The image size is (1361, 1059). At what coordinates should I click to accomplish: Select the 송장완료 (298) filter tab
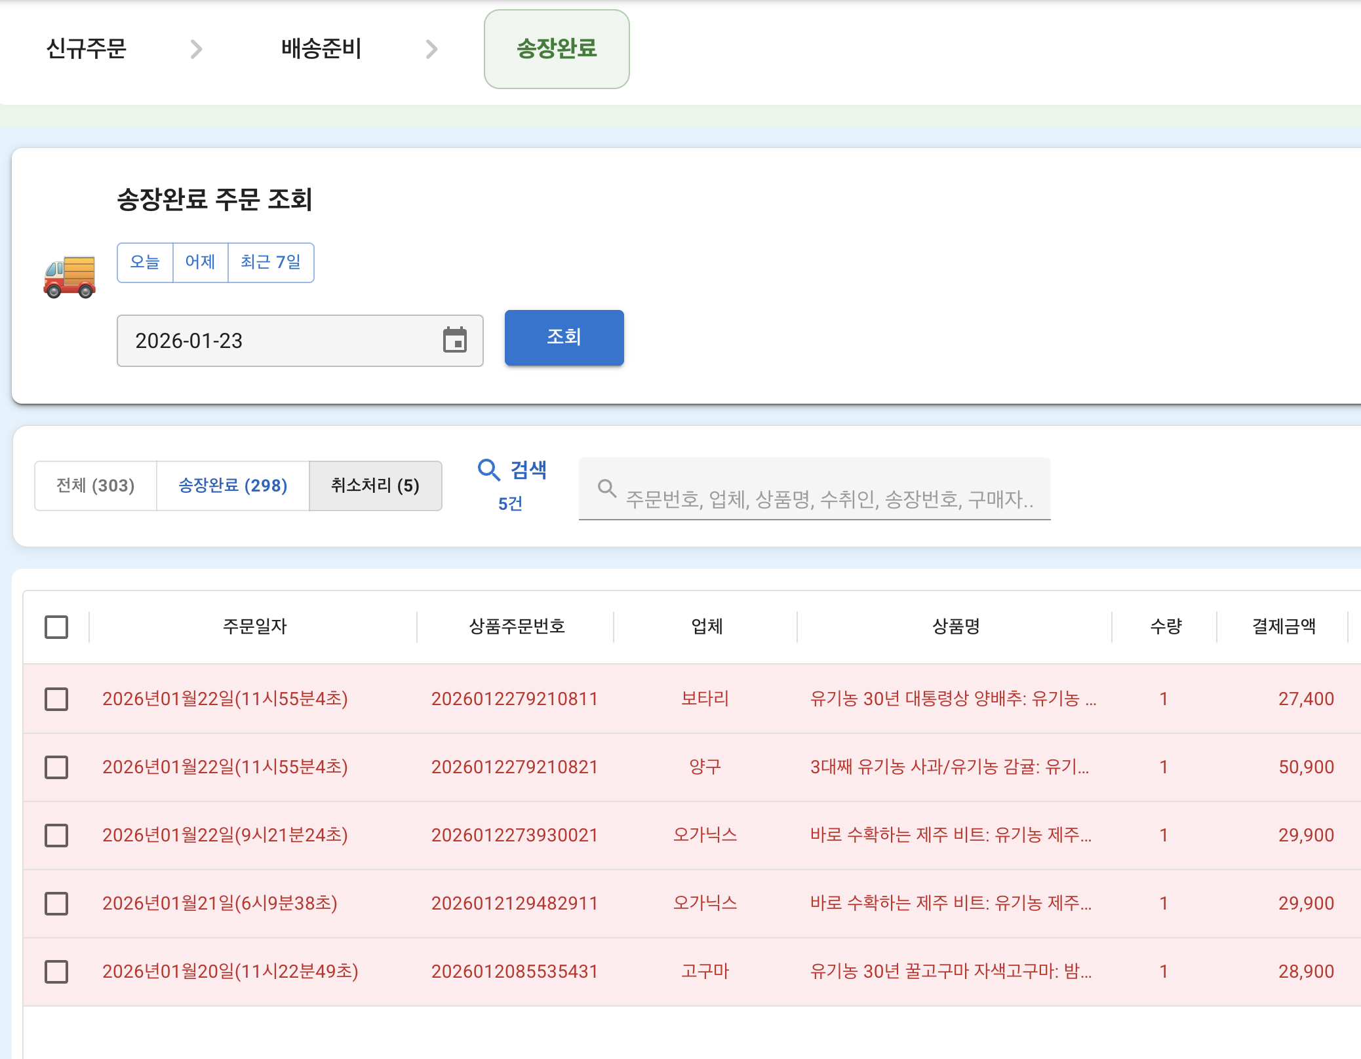pos(233,486)
